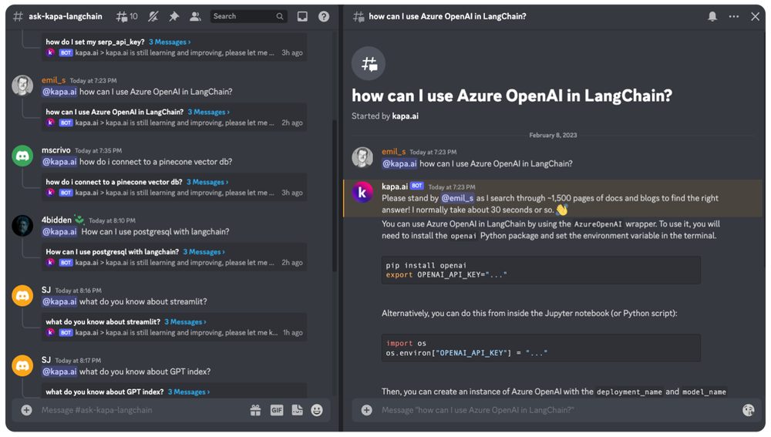Click the thread notification bell icon
Screen dimensions: 771x437
(712, 16)
